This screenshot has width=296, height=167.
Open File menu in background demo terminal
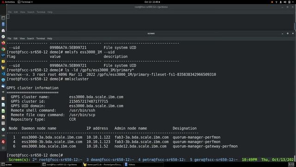coord(10,12)
